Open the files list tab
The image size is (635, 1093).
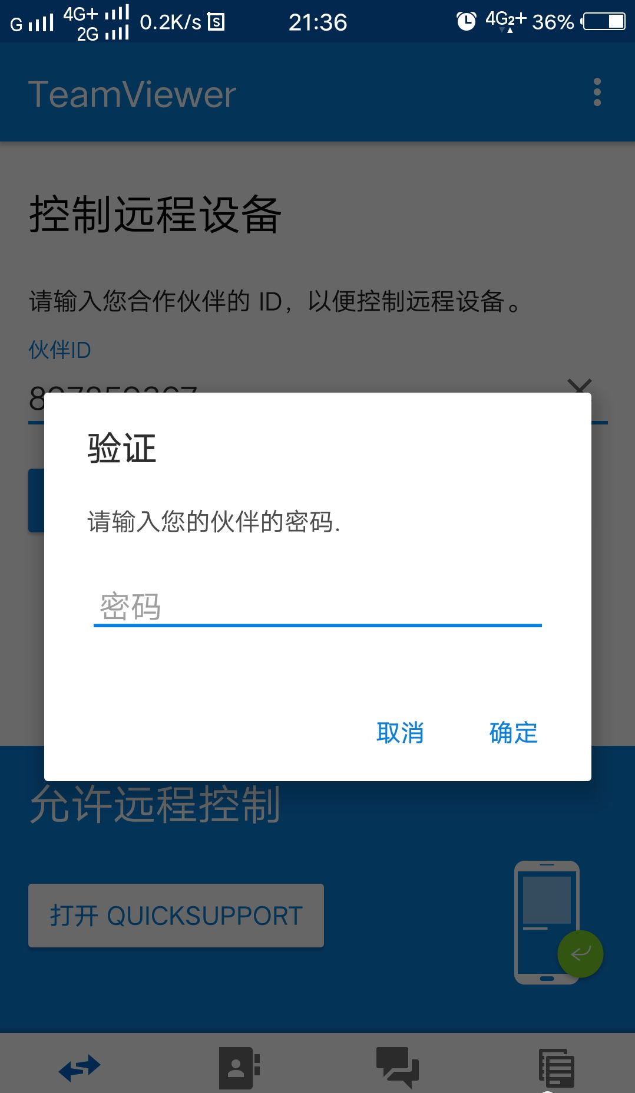click(557, 1068)
